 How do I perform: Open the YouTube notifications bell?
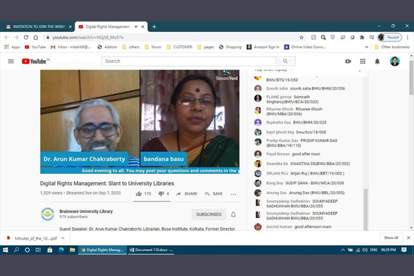(377, 61)
